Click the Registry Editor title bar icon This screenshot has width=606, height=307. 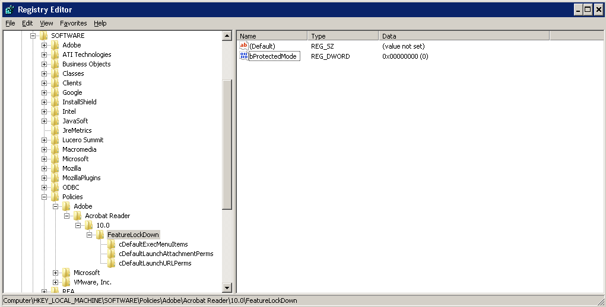pyautogui.click(x=9, y=9)
